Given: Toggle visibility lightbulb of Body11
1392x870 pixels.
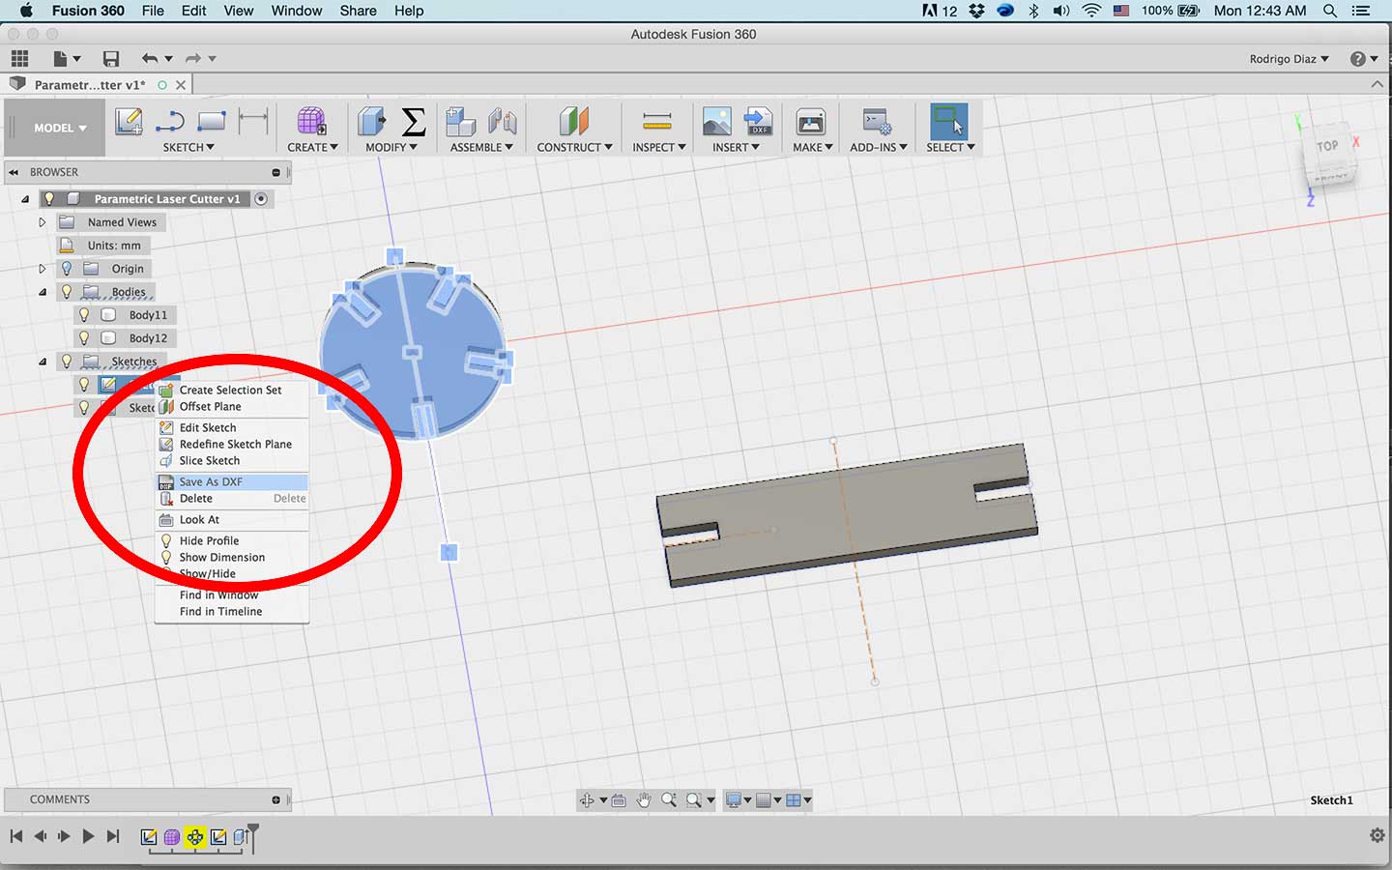Looking at the screenshot, I should [84, 315].
